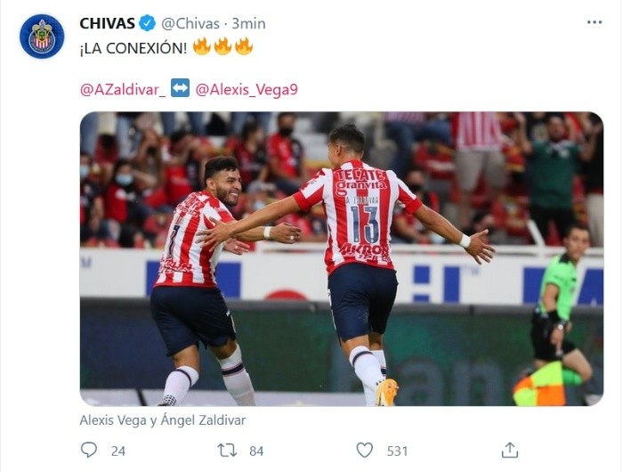Click the CHIVAS display name

click(x=108, y=23)
